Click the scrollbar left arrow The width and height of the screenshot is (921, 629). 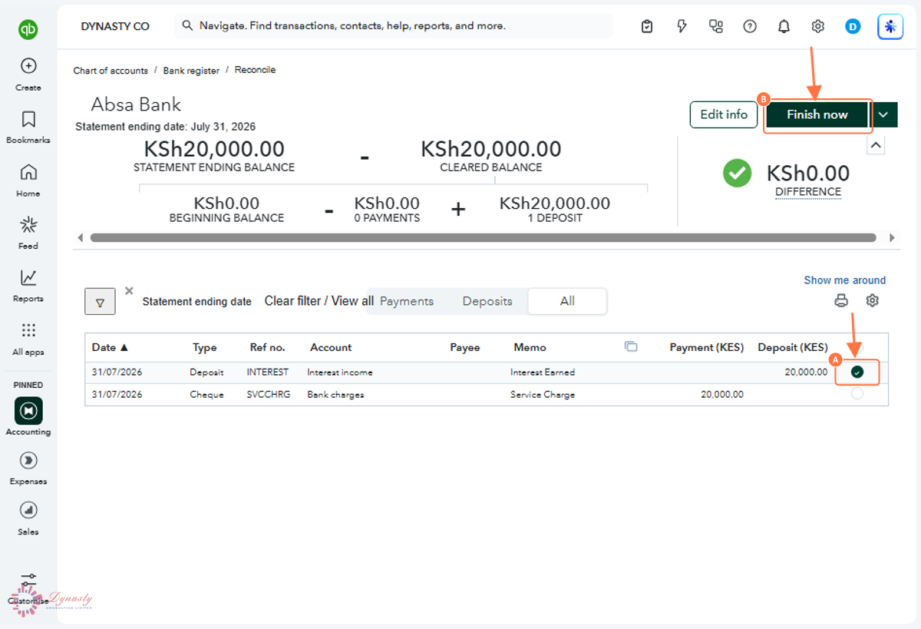80,238
